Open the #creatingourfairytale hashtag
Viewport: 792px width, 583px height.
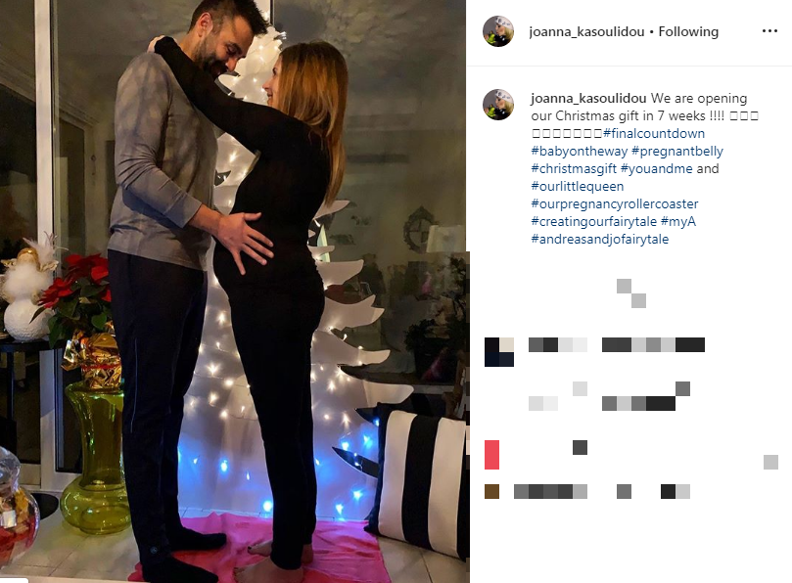click(x=593, y=221)
